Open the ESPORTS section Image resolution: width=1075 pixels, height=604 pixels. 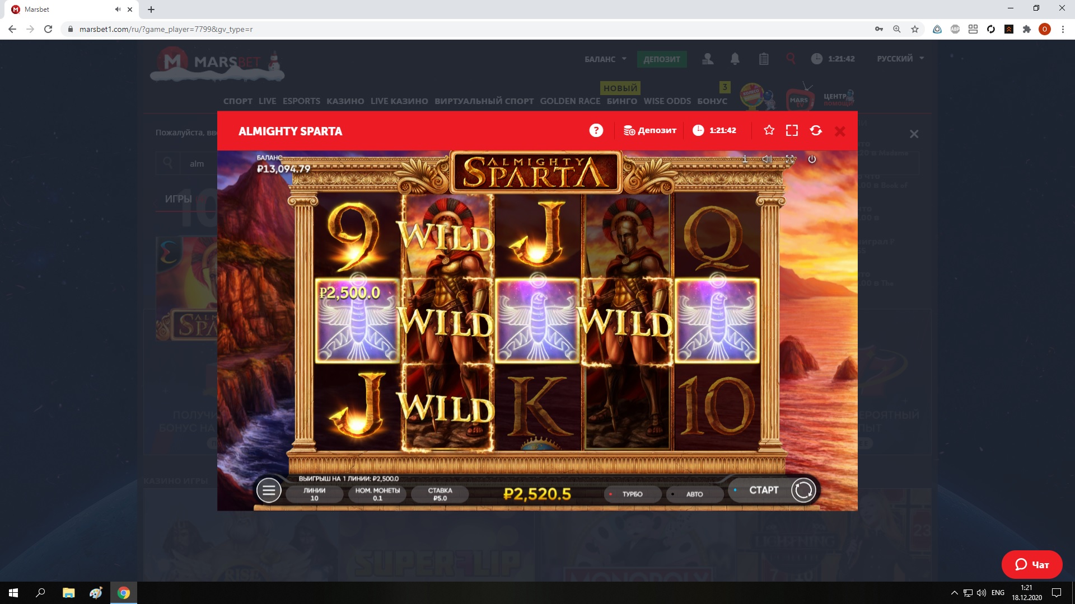pos(301,101)
